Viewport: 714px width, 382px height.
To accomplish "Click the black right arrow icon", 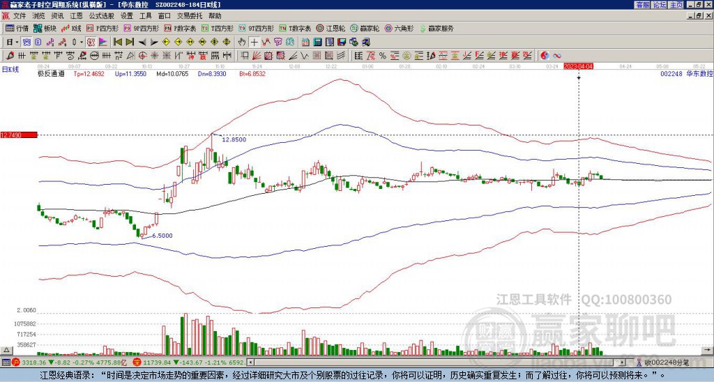I will (x=154, y=43).
